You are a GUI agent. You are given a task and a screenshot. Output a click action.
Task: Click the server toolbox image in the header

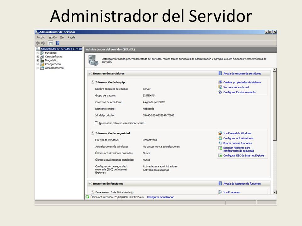point(93,60)
